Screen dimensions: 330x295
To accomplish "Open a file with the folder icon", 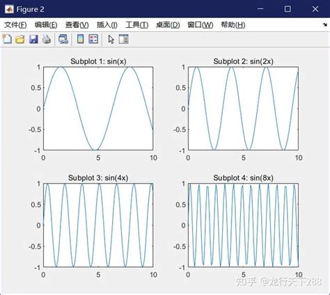I will point(20,39).
